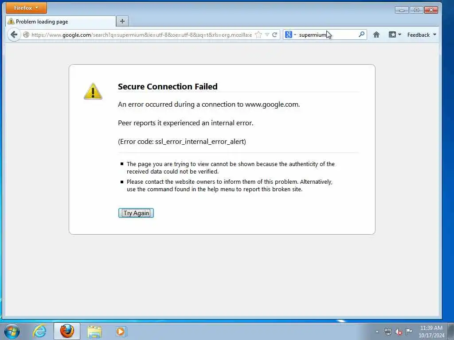Maximize the Firefox window
Image resolution: width=454 pixels, height=340 pixels.
point(416,10)
